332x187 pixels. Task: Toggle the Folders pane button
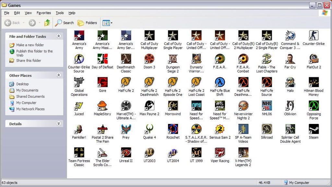coord(88,23)
